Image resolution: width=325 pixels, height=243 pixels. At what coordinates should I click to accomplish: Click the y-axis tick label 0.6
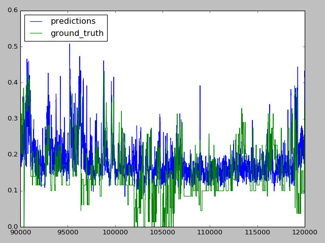(x=13, y=10)
